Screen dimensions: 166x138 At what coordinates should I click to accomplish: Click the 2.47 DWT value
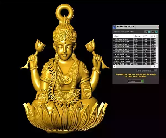[x=145, y=52]
